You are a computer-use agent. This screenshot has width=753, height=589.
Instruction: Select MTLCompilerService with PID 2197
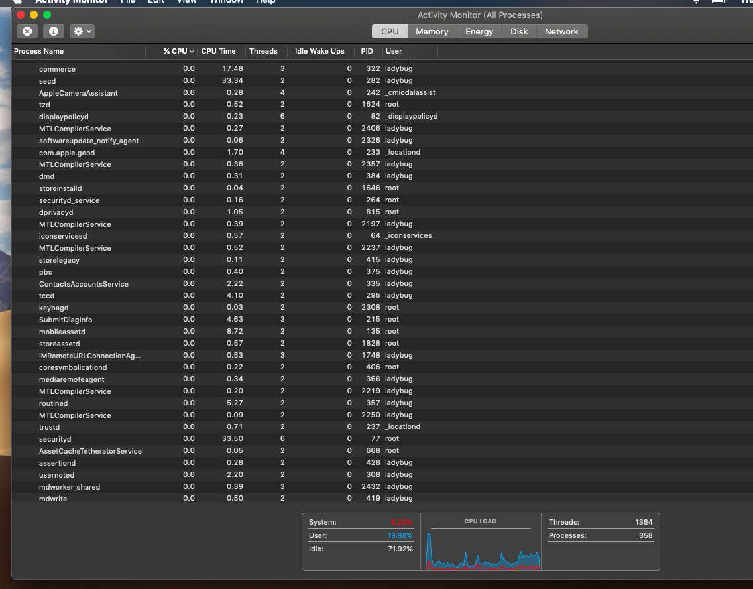point(382,224)
